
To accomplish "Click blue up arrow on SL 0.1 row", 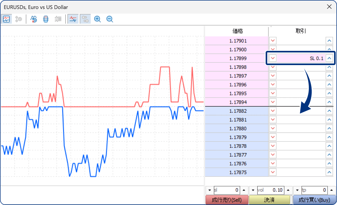I will coord(329,58).
